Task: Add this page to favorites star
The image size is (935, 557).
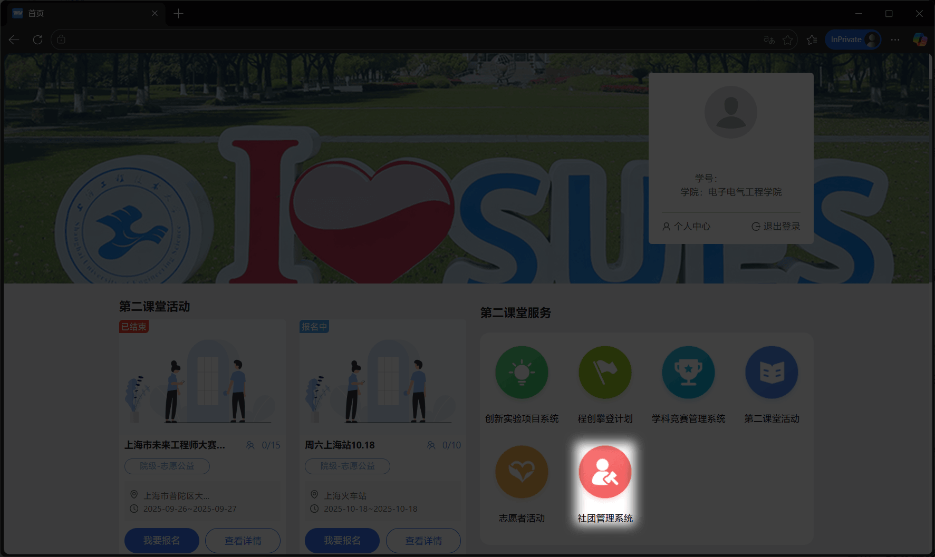Action: click(787, 40)
